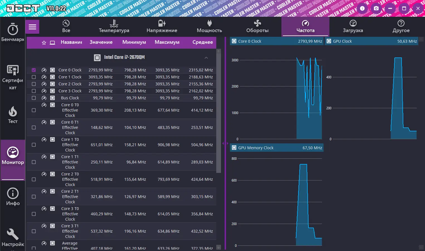The height and width of the screenshot is (251, 425).
Task: Take a screenshot with the camera icon
Action: [x=376, y=8]
